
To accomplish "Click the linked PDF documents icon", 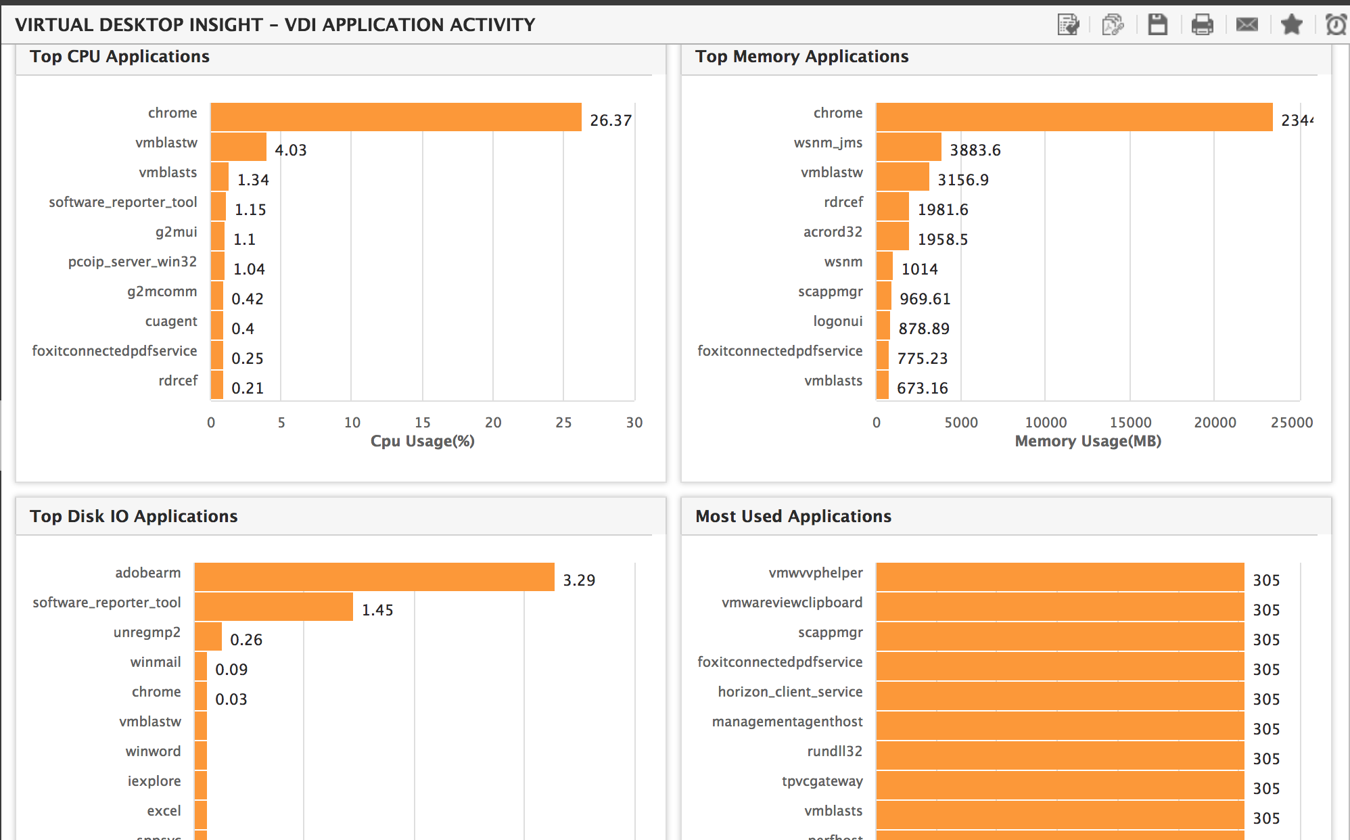I will pyautogui.click(x=1113, y=25).
